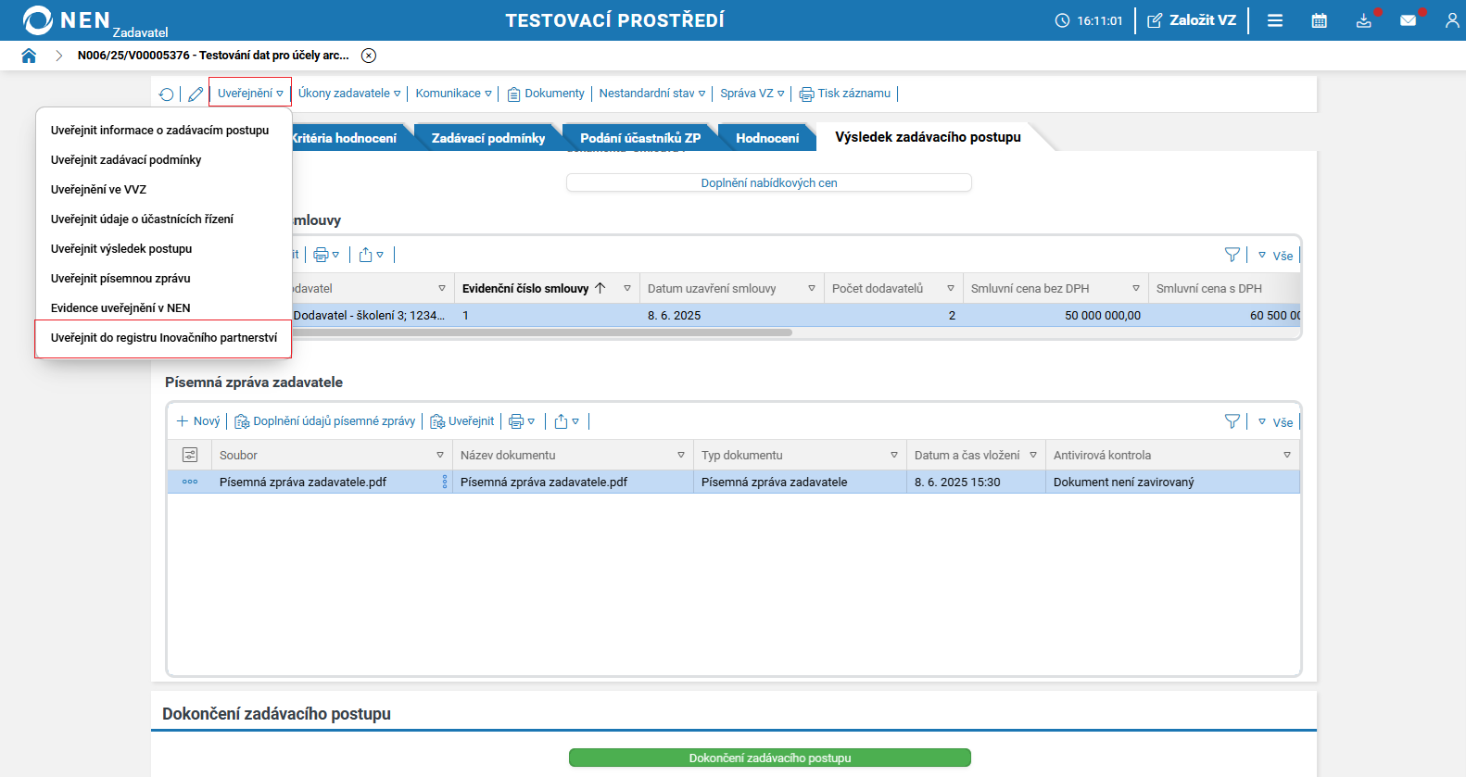The image size is (1466, 777).
Task: Expand the Úkony zadavatele dropdown
Action: click(349, 94)
